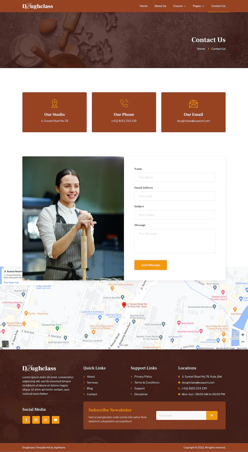Click footer email doughclass@support.com
This screenshot has height=452, width=248.
198,382
